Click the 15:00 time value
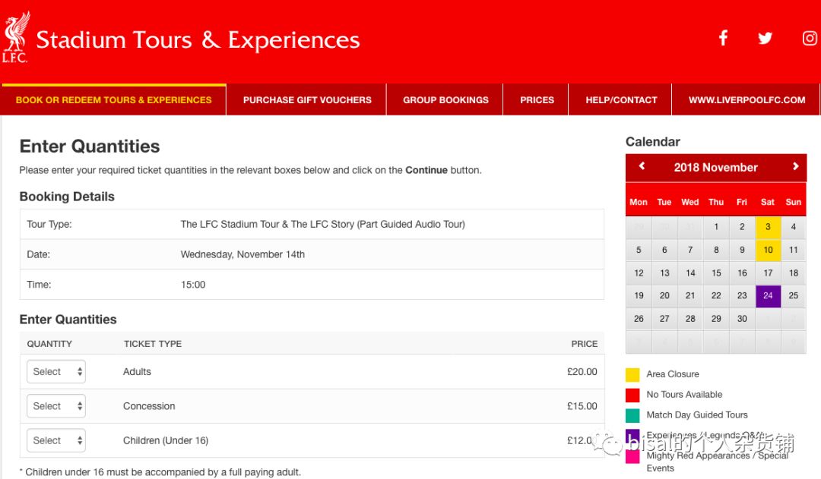Image resolution: width=821 pixels, height=479 pixels. pyautogui.click(x=192, y=285)
